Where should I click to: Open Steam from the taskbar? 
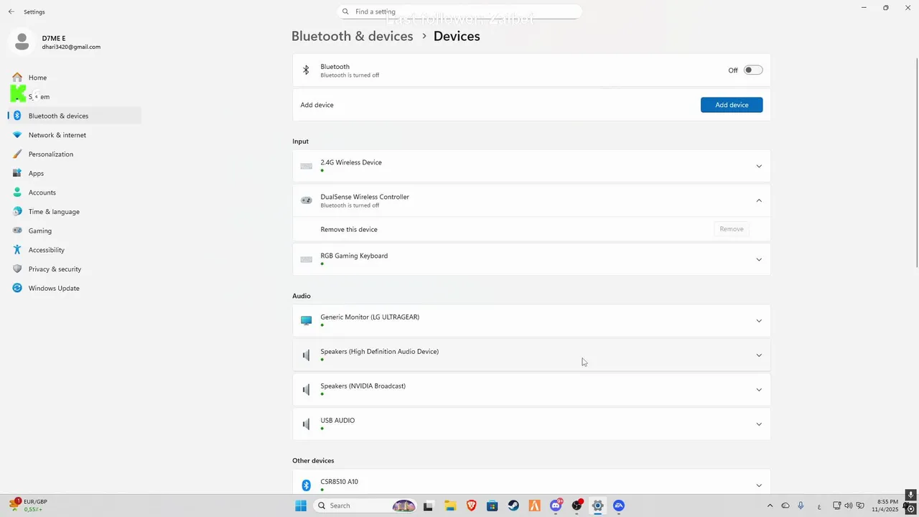tap(513, 506)
